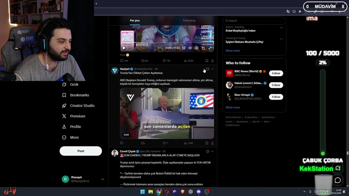Bookmark the post with 815K views
This screenshot has height=196, width=349.
(207, 61)
